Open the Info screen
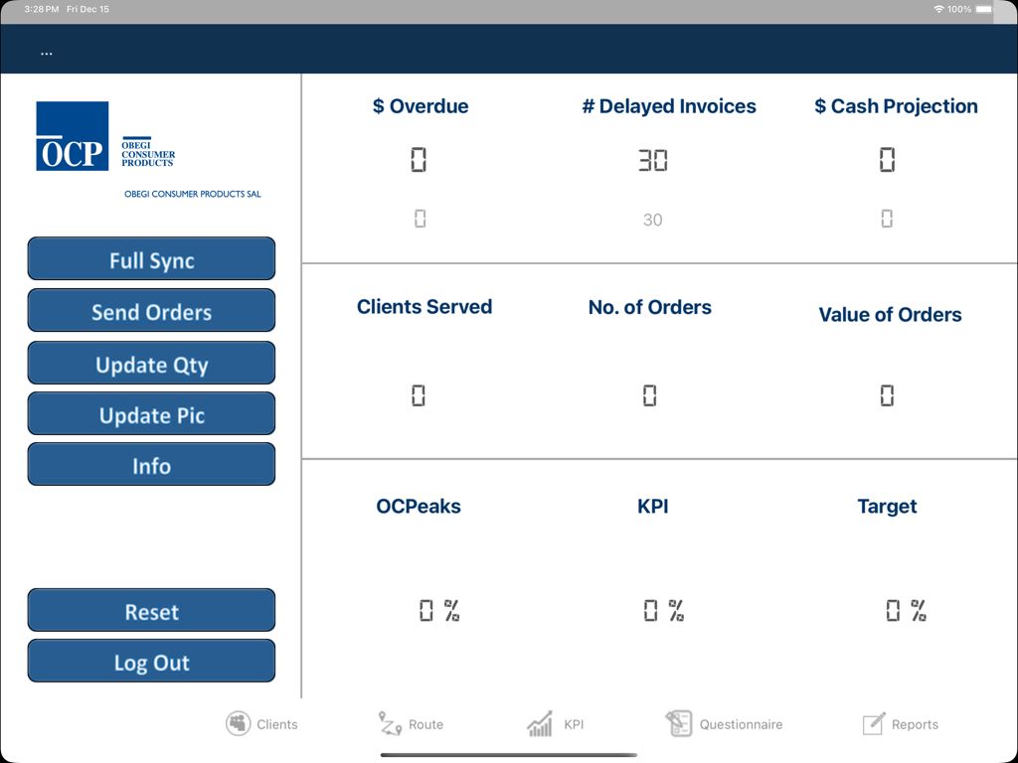The height and width of the screenshot is (763, 1018). [151, 464]
